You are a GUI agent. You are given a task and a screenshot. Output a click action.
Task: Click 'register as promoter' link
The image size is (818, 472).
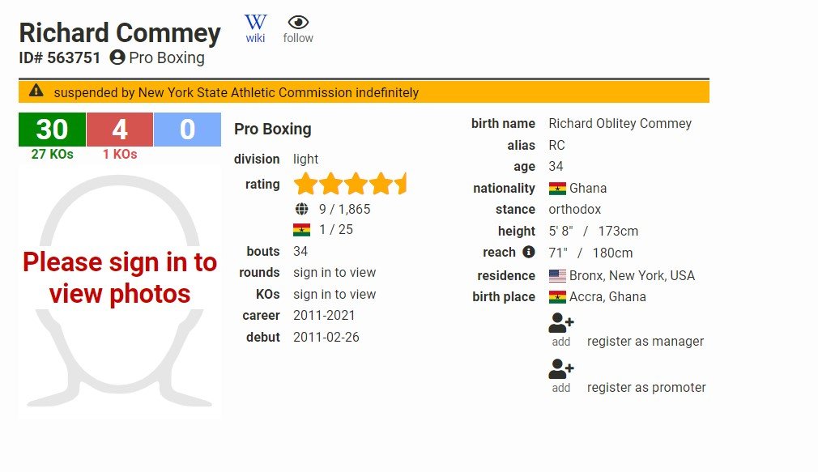pyautogui.click(x=646, y=388)
